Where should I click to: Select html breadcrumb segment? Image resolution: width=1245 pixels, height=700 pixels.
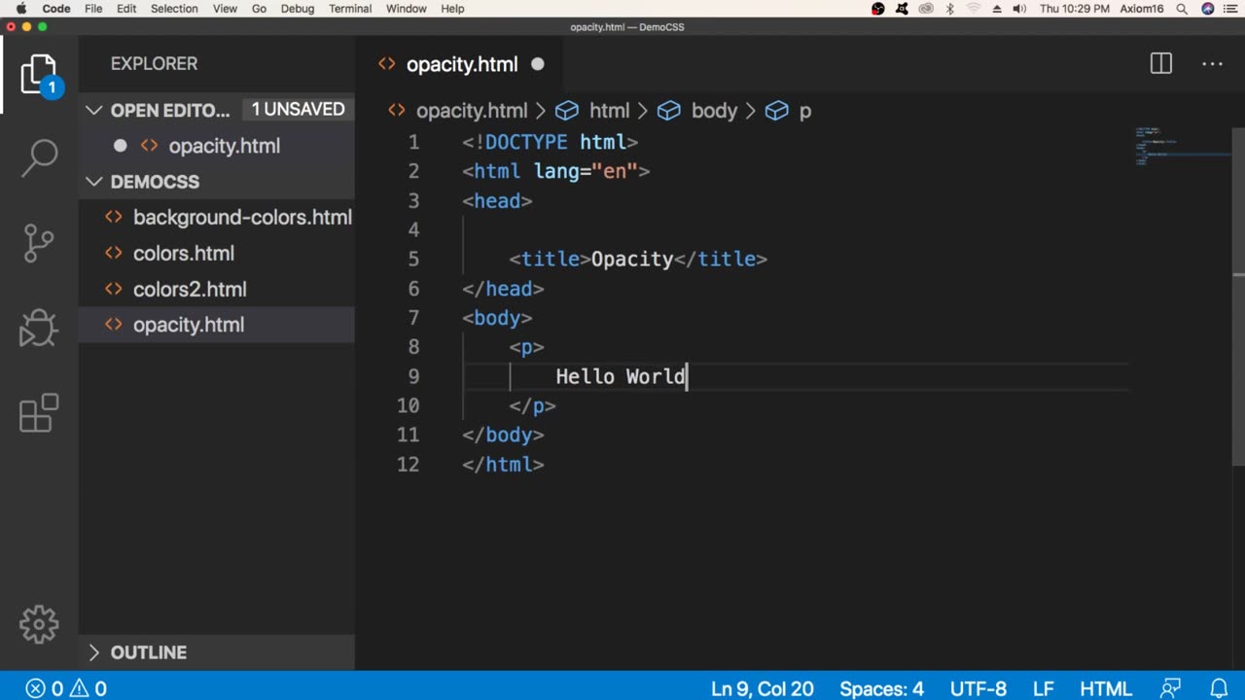tap(609, 111)
